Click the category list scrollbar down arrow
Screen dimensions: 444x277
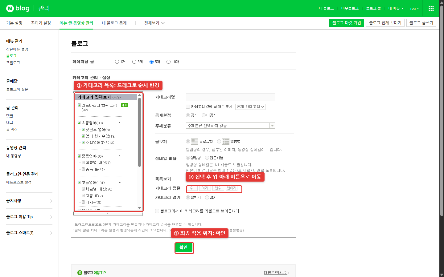139,208
